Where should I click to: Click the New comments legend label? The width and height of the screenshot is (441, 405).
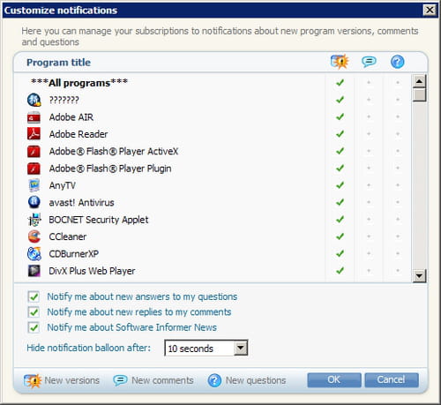(162, 380)
